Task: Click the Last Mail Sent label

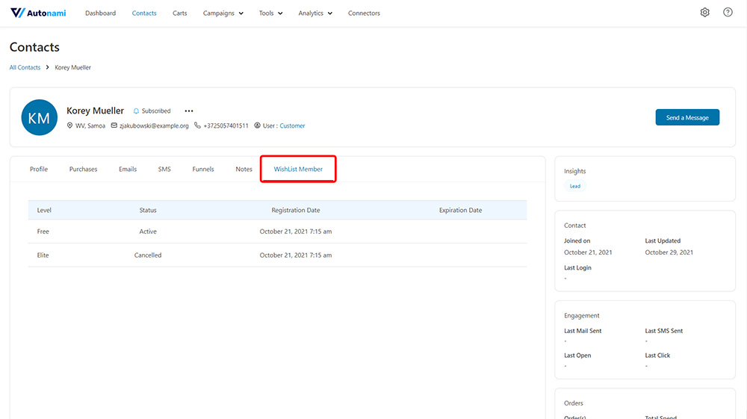Action: pyautogui.click(x=583, y=331)
